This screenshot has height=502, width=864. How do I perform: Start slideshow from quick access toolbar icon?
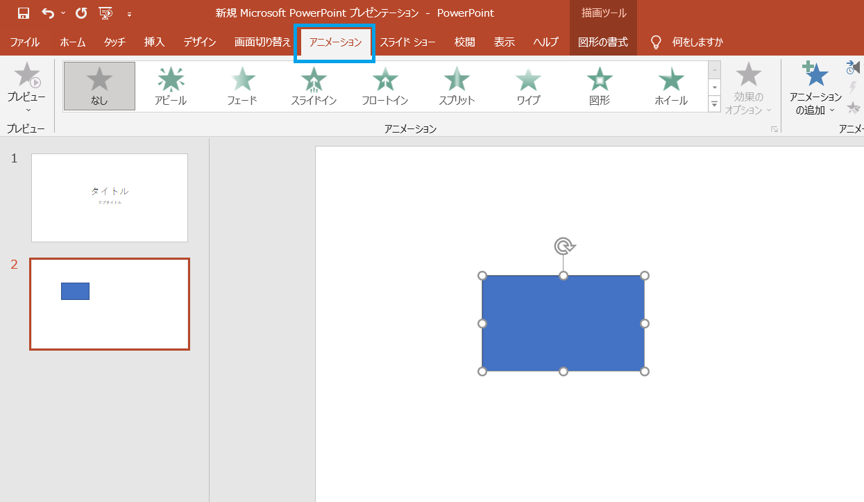pos(105,13)
